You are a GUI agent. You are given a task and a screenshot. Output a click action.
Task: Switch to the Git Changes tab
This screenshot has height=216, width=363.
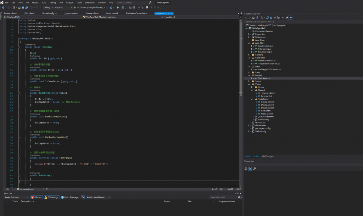click(x=268, y=156)
